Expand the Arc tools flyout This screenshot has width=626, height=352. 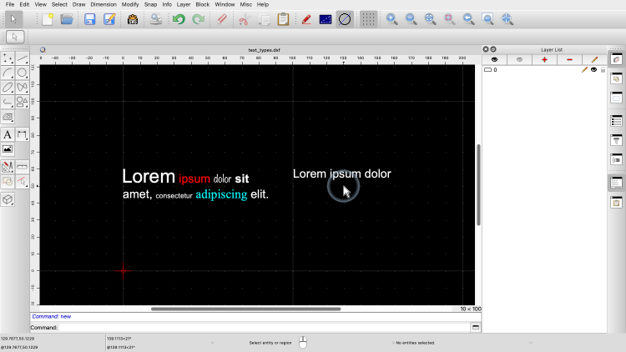click(x=8, y=73)
